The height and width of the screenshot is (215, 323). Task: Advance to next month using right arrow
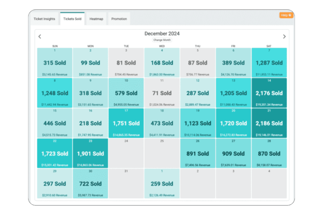point(284,37)
